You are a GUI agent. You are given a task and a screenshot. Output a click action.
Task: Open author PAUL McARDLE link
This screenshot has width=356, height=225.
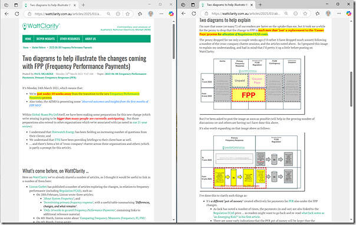pos(44,74)
